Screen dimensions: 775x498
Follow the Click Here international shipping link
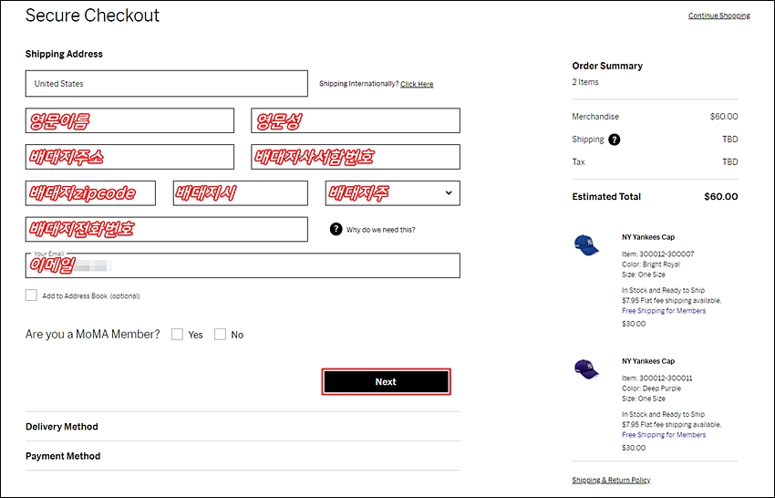(x=417, y=84)
